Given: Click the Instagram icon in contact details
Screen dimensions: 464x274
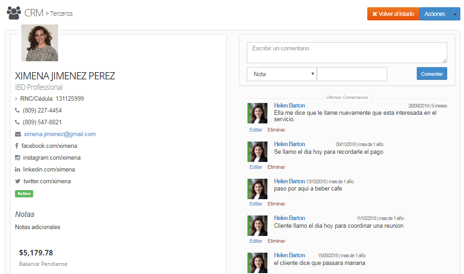Looking at the screenshot, I should coord(17,158).
